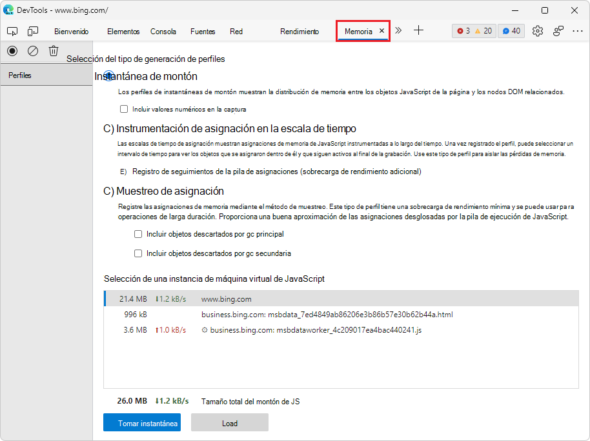
Task: Start recording heap profile icon
Action: pos(12,51)
